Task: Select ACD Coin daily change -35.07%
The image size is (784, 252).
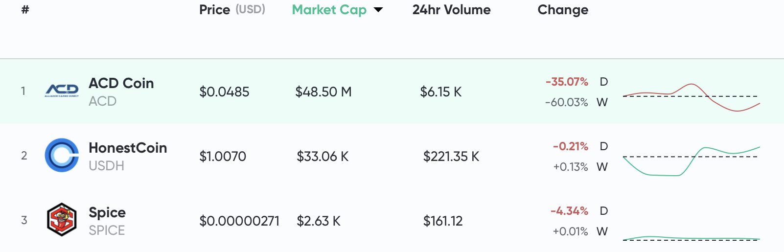Action: pos(567,82)
